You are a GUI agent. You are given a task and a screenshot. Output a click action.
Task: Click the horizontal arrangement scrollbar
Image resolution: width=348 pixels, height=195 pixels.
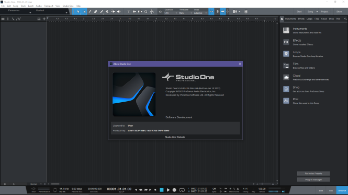[55, 184]
